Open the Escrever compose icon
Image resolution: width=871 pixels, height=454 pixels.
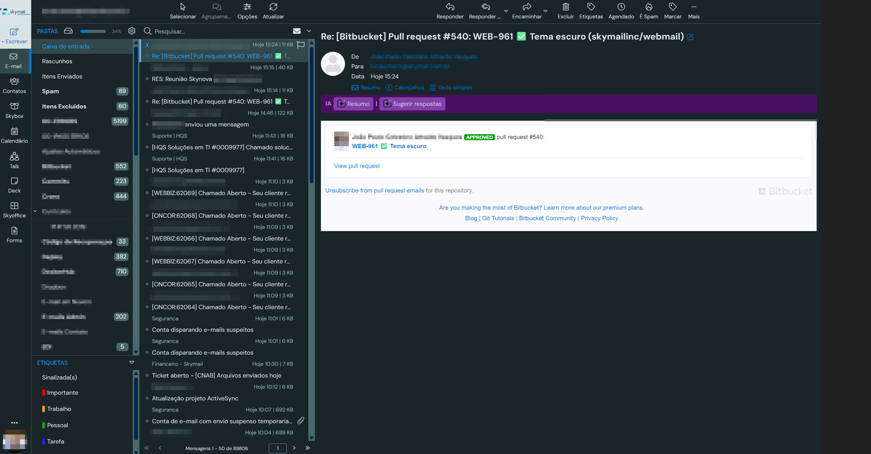pos(14,32)
